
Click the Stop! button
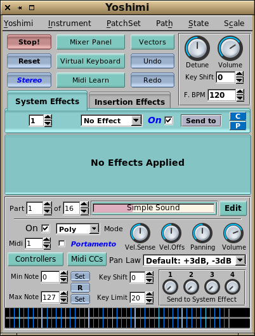[29, 42]
